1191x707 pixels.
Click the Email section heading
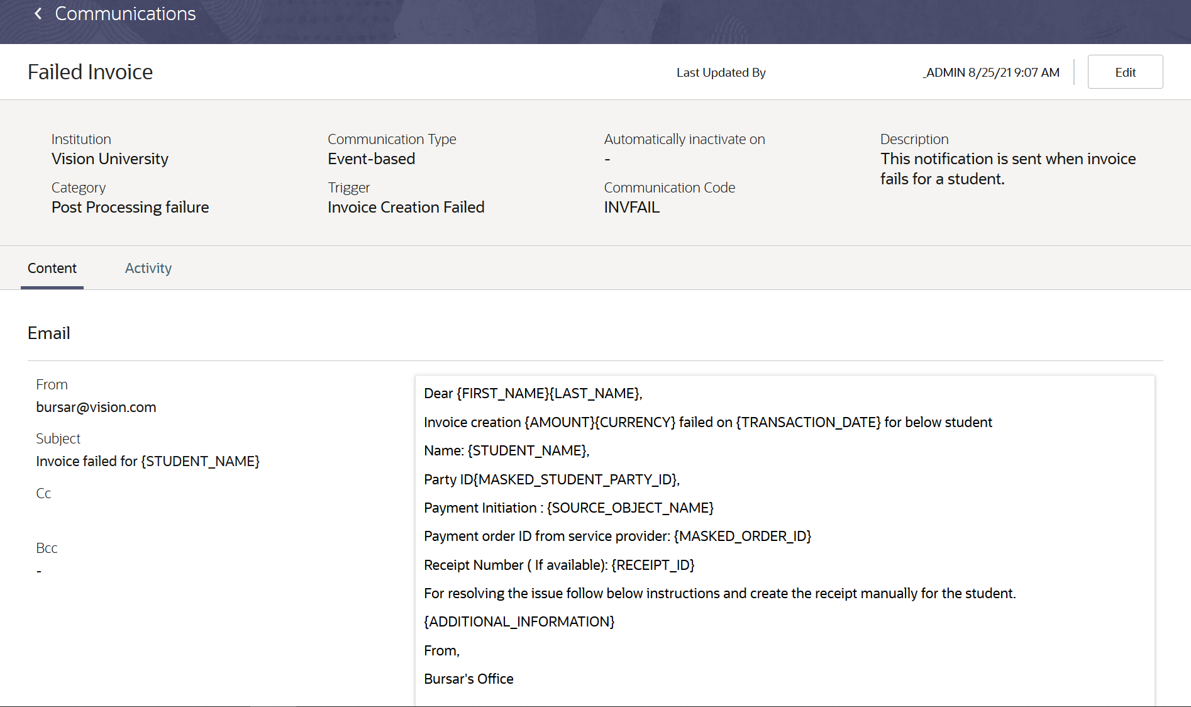click(49, 333)
